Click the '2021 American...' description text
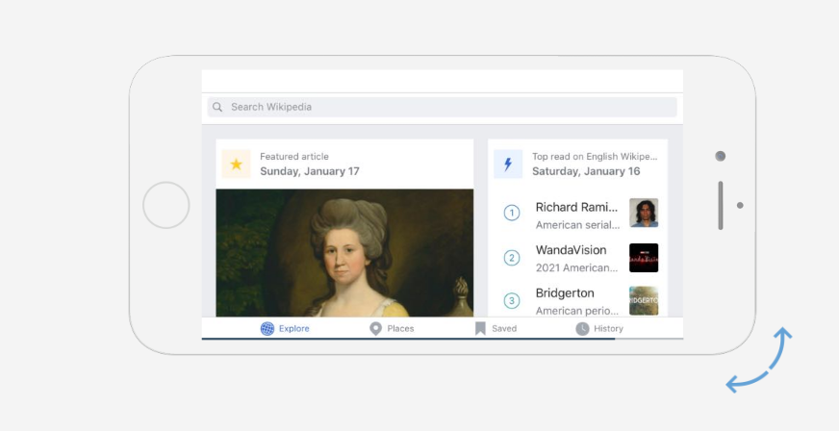Screen dimensions: 839x431 point(577,267)
